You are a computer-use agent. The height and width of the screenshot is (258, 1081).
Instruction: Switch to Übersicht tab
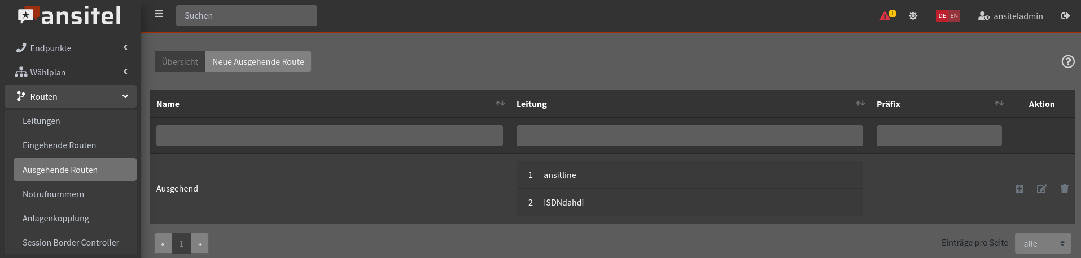click(x=180, y=61)
